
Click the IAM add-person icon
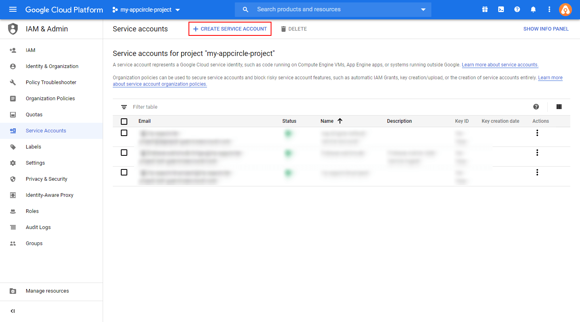(x=13, y=50)
